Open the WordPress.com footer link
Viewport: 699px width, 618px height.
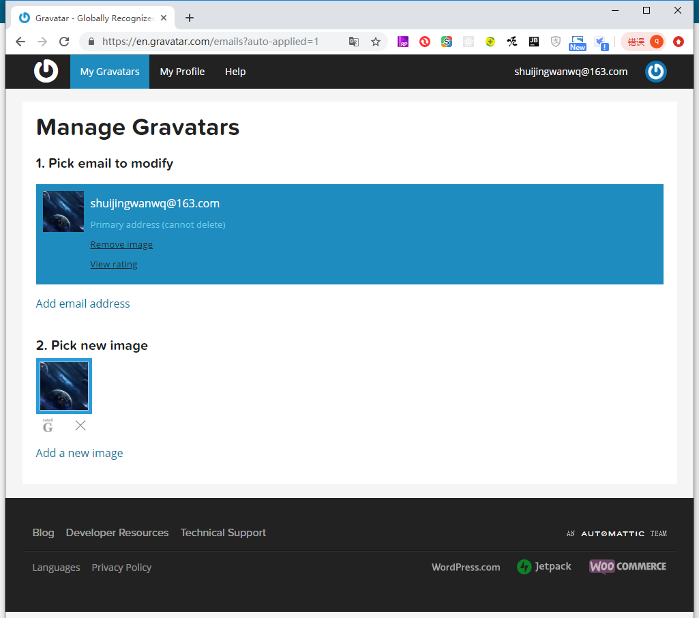[466, 567]
